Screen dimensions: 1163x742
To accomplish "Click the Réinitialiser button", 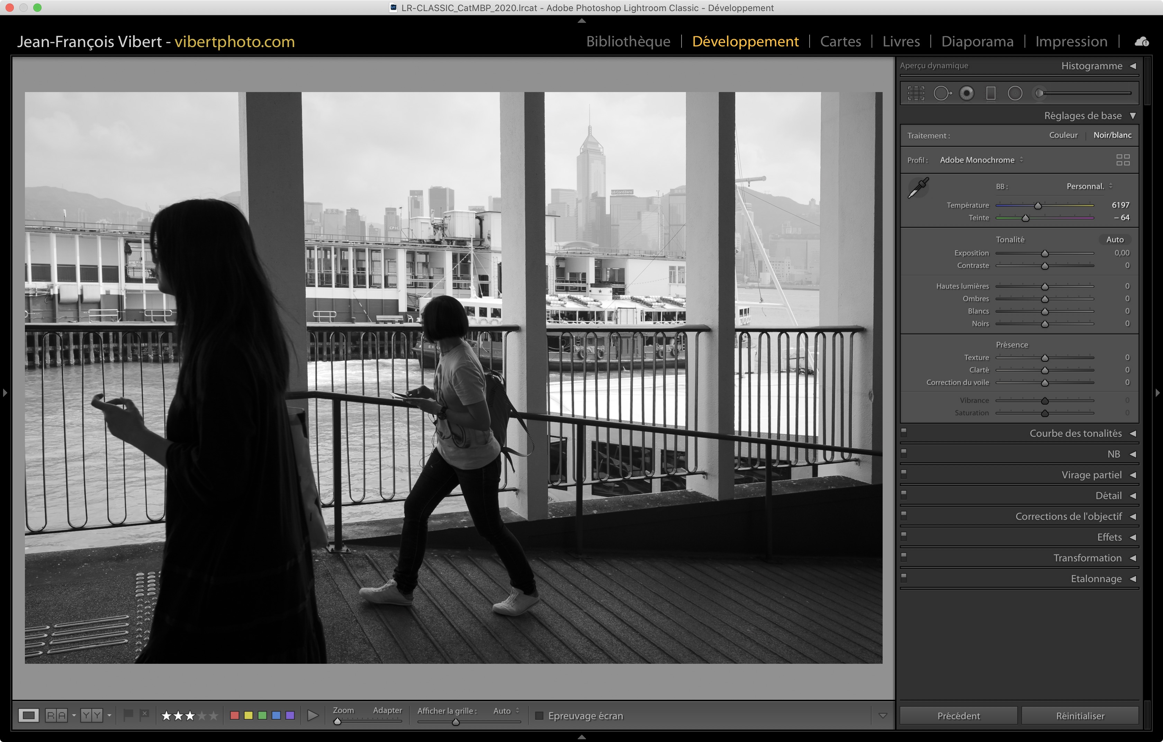I will (x=1080, y=715).
